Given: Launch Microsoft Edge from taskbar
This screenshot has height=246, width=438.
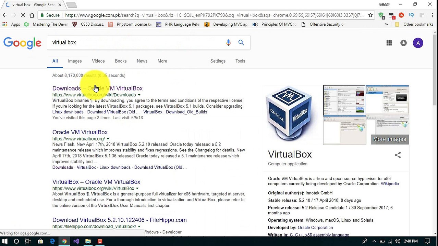Looking at the screenshot, I should (x=52, y=241).
